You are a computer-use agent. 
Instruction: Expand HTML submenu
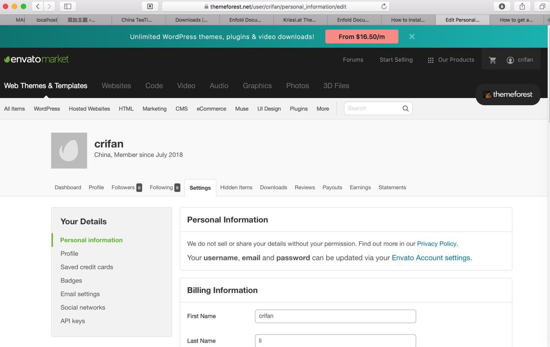[x=126, y=109]
